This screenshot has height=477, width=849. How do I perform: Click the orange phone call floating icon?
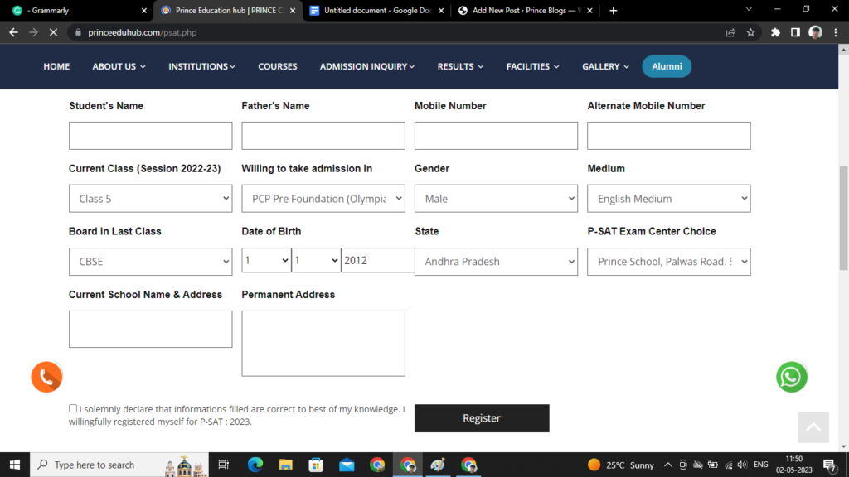pyautogui.click(x=47, y=377)
